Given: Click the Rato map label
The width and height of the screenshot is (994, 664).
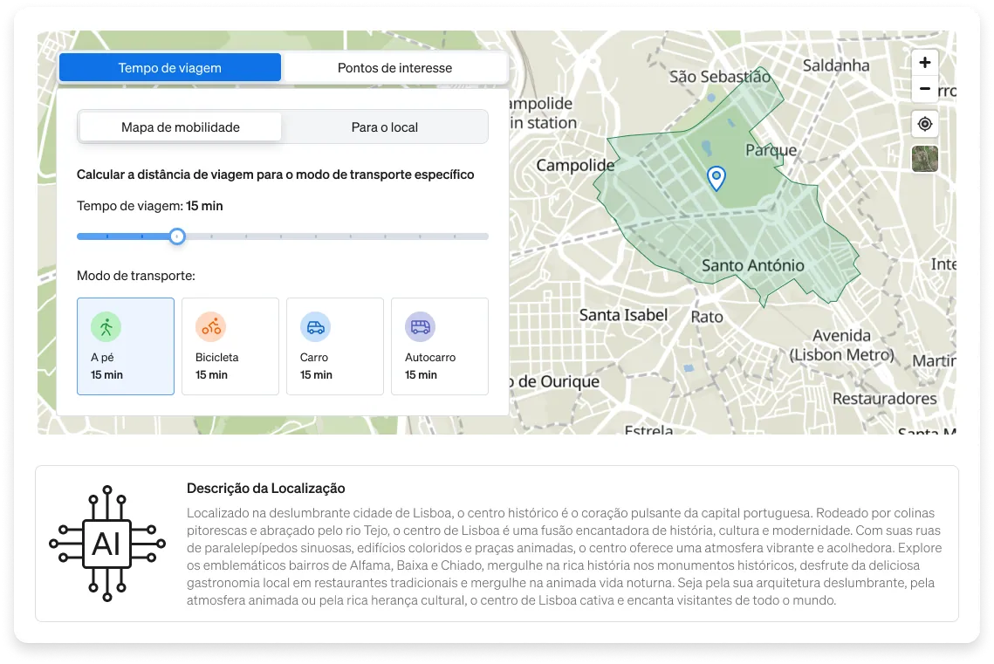Looking at the screenshot, I should (707, 317).
